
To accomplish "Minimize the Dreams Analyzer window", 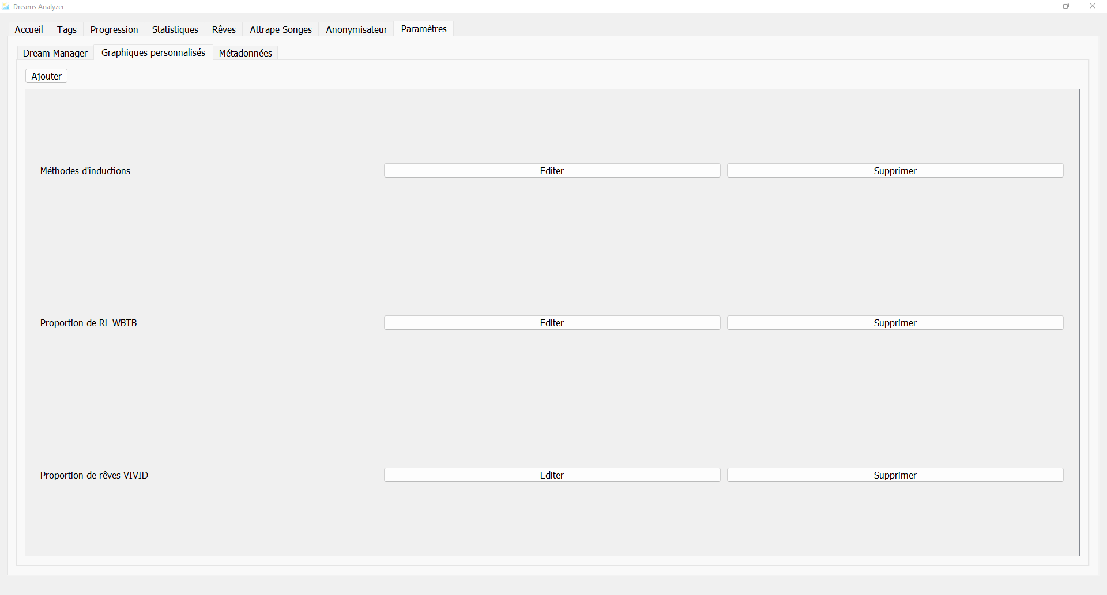I will coord(1040,6).
